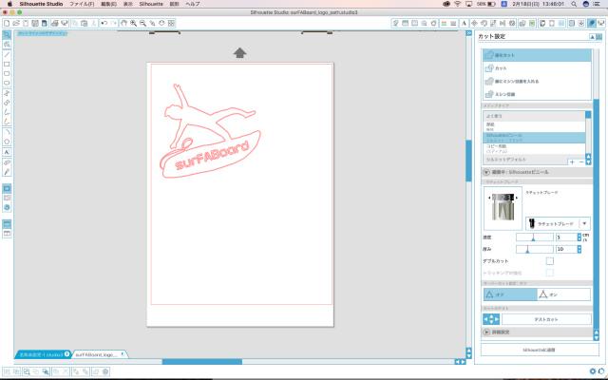Select the コピー用紙 media type
Screen dimensions: 608x380
534,148
